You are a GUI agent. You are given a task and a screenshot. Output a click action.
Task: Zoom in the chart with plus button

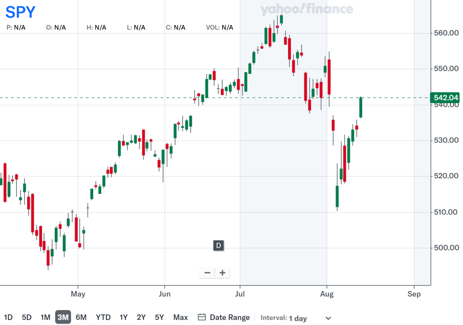[x=222, y=273]
